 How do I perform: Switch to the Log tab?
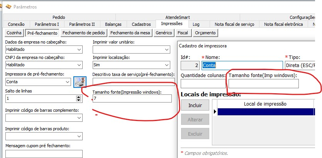tap(196, 24)
